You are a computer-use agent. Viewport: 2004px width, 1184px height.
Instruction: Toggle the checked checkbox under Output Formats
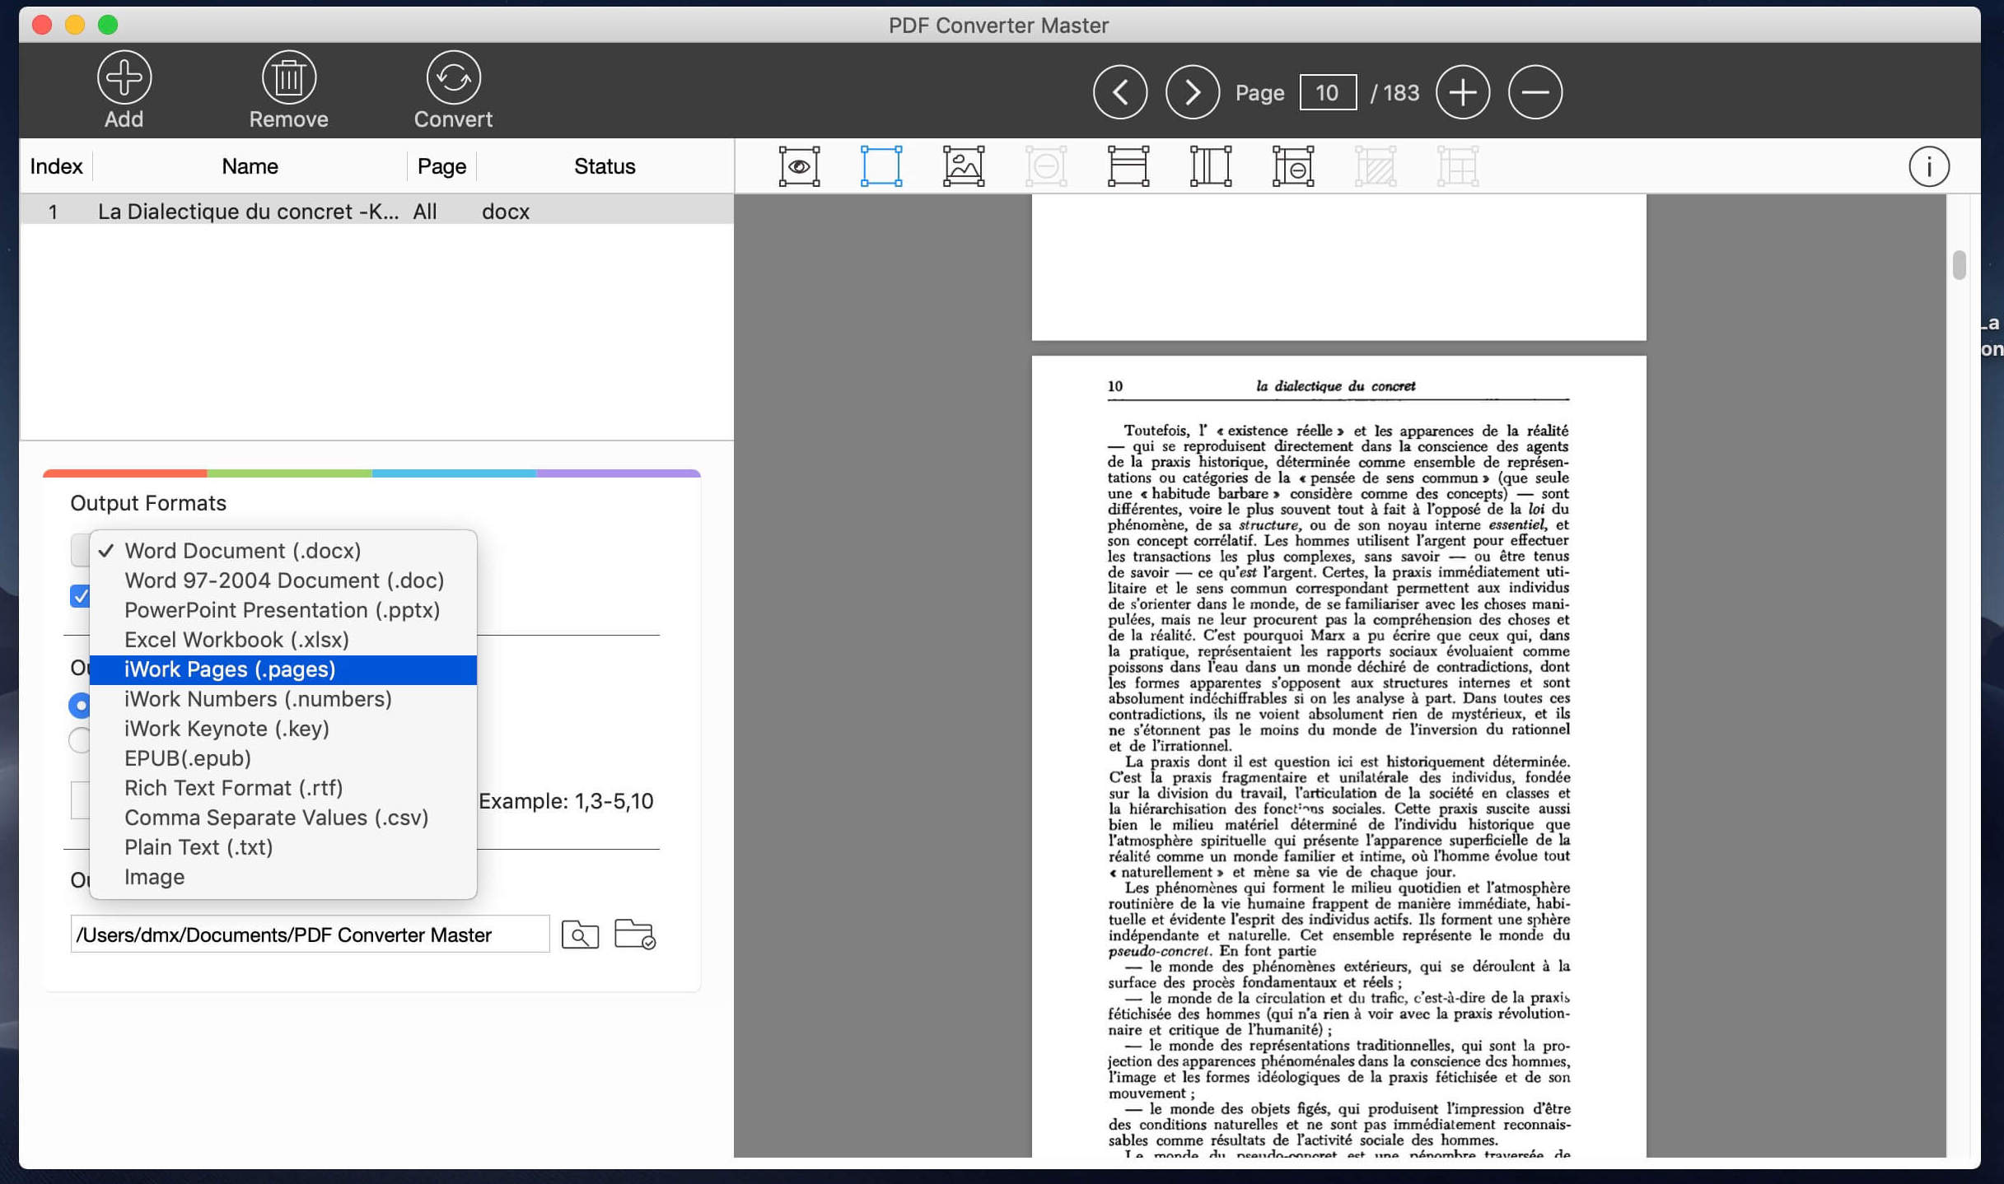[81, 595]
